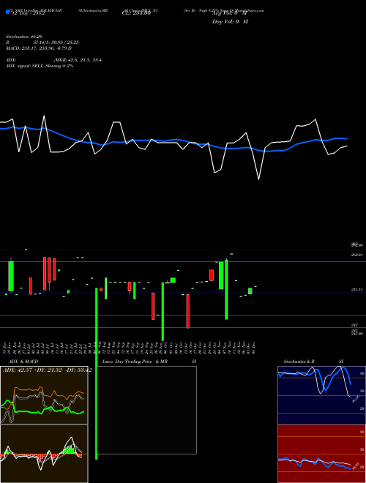Click the tallest green candlestick extending below the axis

coord(97,374)
